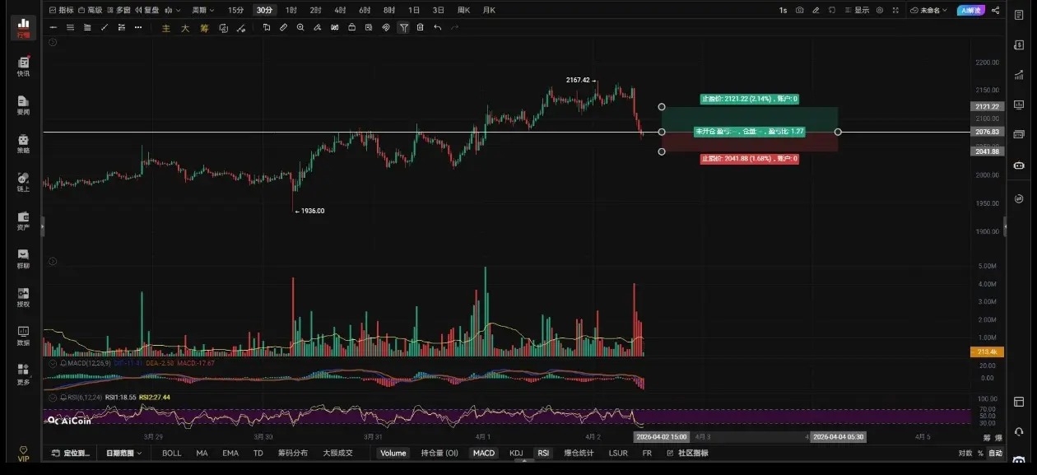Screen dimensions: 1037x475
Task: Click the stop-loss label 止损价 2041.88
Action: point(749,159)
